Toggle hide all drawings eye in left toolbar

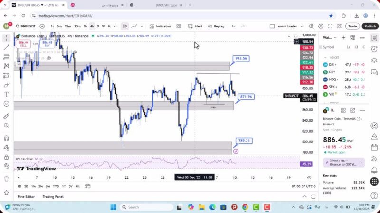(6, 166)
